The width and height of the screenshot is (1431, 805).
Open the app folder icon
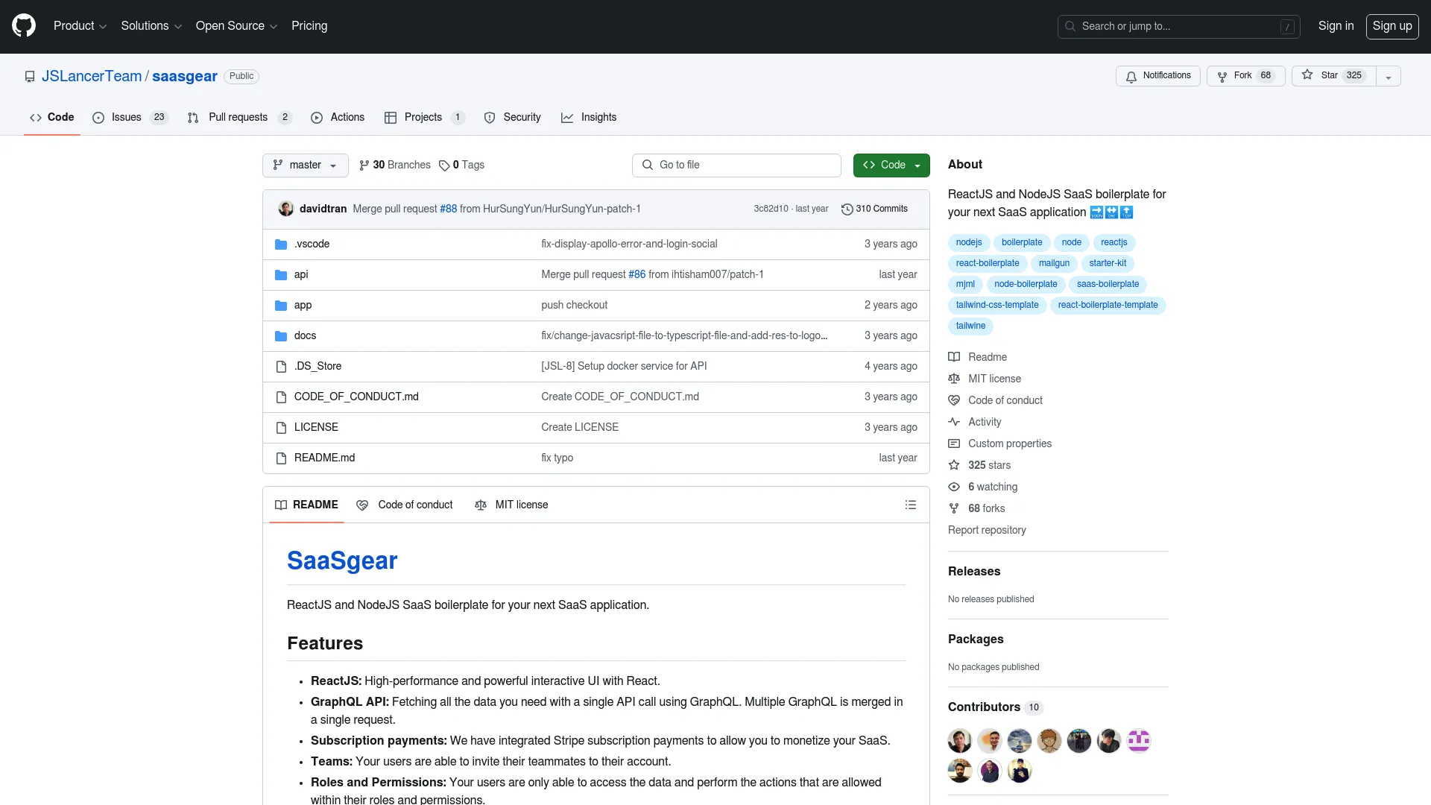pos(281,306)
